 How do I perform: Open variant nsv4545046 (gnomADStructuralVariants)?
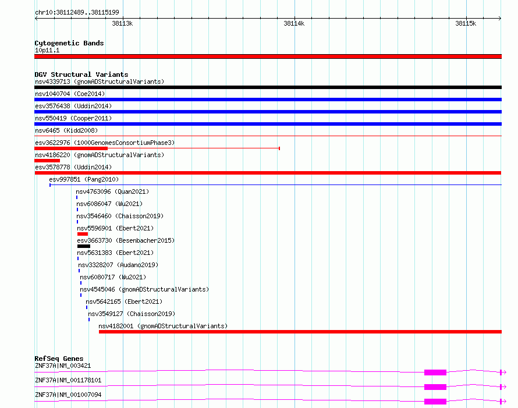pyautogui.click(x=144, y=289)
